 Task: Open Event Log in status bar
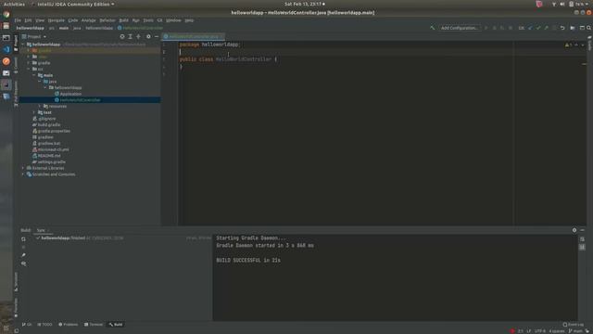pyautogui.click(x=574, y=325)
